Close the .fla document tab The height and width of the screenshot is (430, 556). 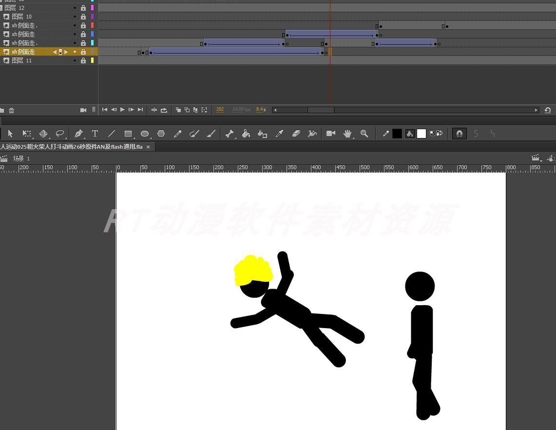[x=148, y=147]
